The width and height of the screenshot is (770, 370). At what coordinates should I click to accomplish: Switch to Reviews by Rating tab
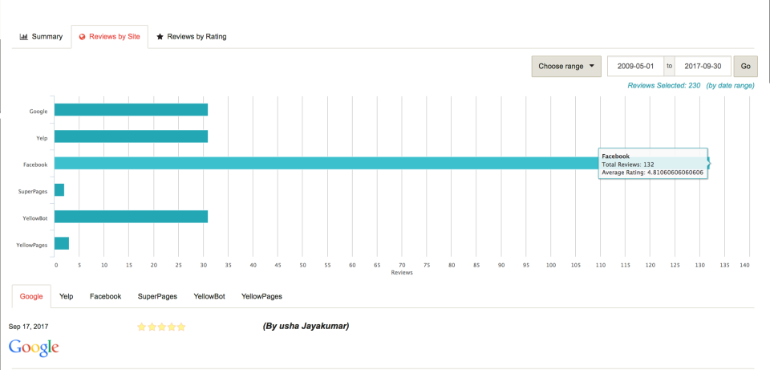[x=191, y=36]
